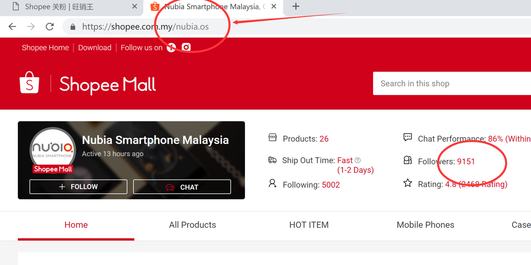Viewport: 531px width, 265px height.
Task: Click the Products storefront icon
Action: click(273, 138)
